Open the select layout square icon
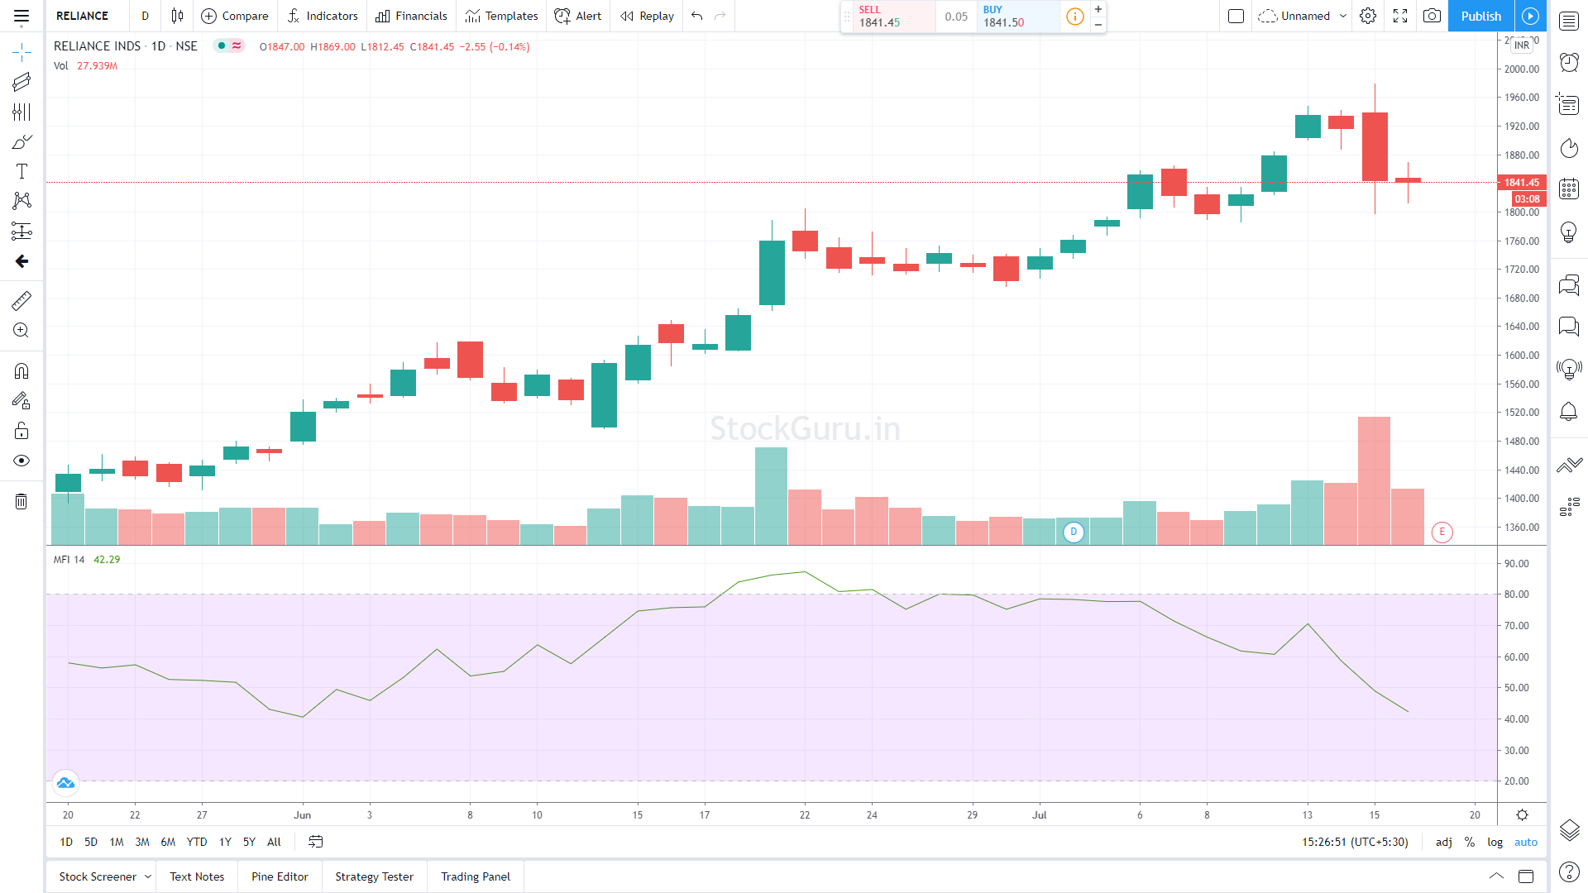This screenshot has height=893, width=1588. (1236, 16)
